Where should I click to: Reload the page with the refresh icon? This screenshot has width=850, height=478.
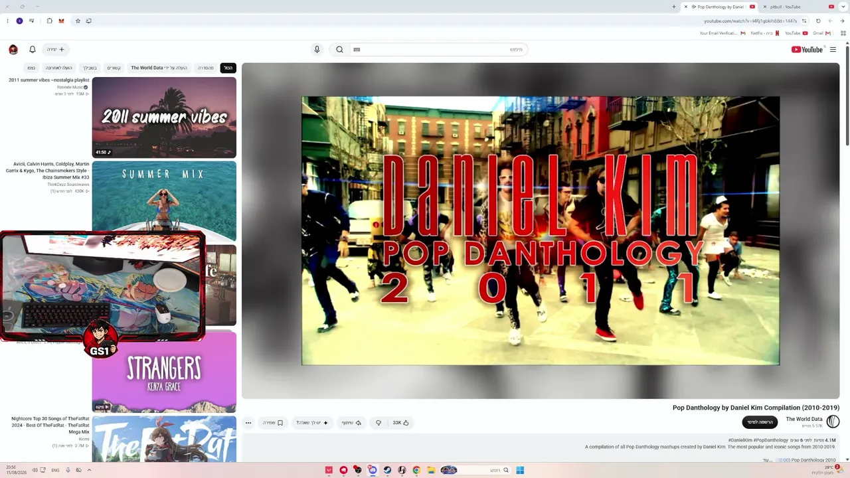coord(818,21)
